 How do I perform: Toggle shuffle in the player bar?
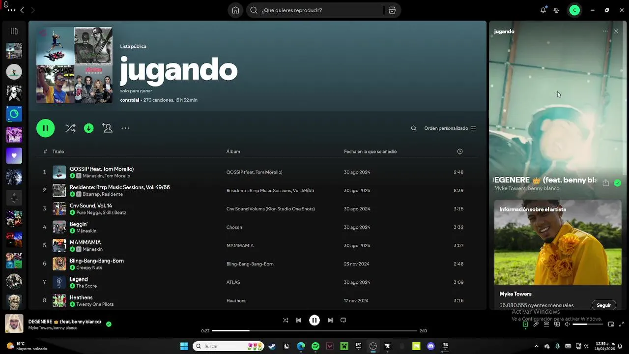[286, 320]
